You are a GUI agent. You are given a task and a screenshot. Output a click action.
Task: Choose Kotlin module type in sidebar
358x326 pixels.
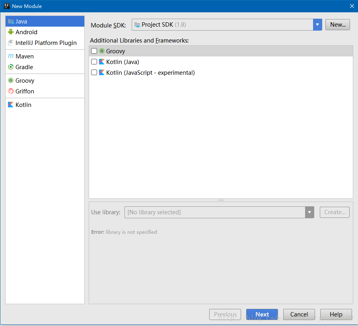[45, 105]
